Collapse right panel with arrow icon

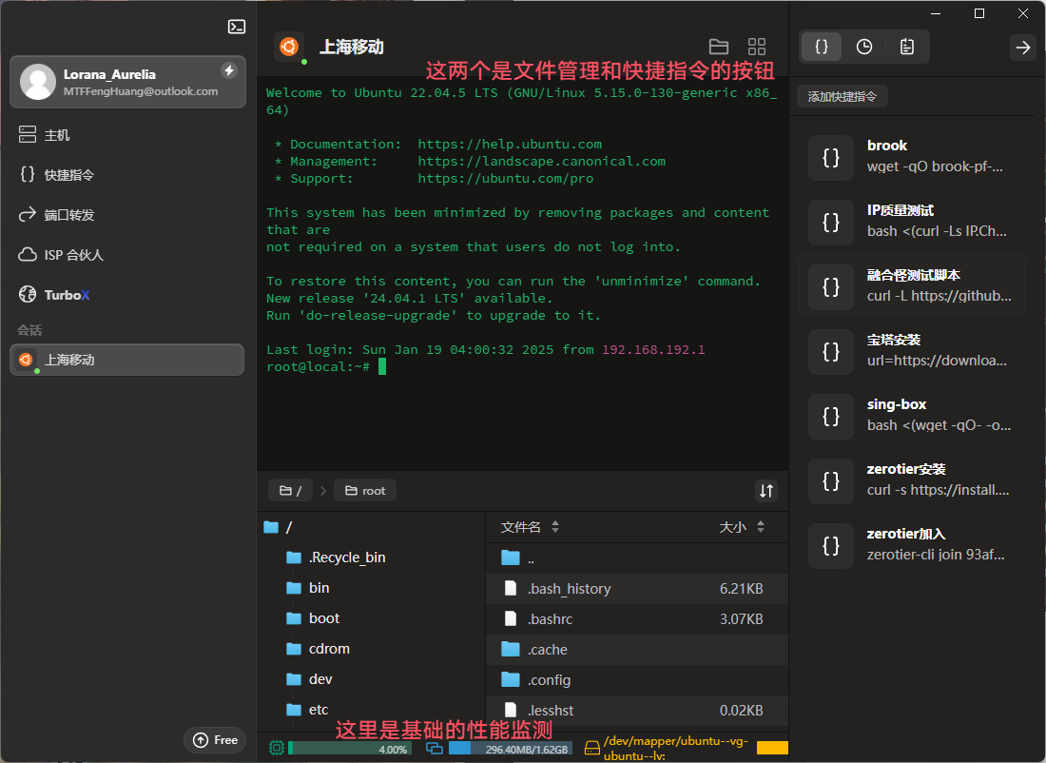[x=1022, y=47]
